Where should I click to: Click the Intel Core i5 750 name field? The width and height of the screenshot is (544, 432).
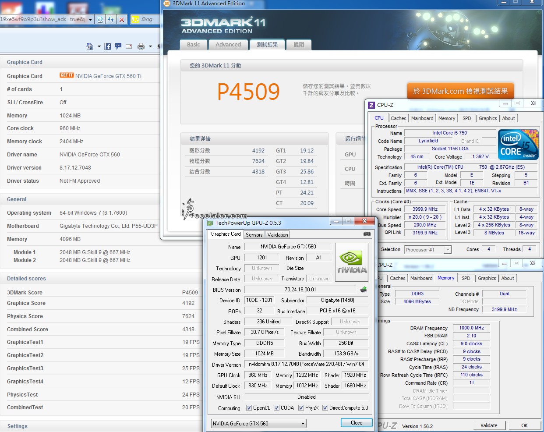[450, 133]
